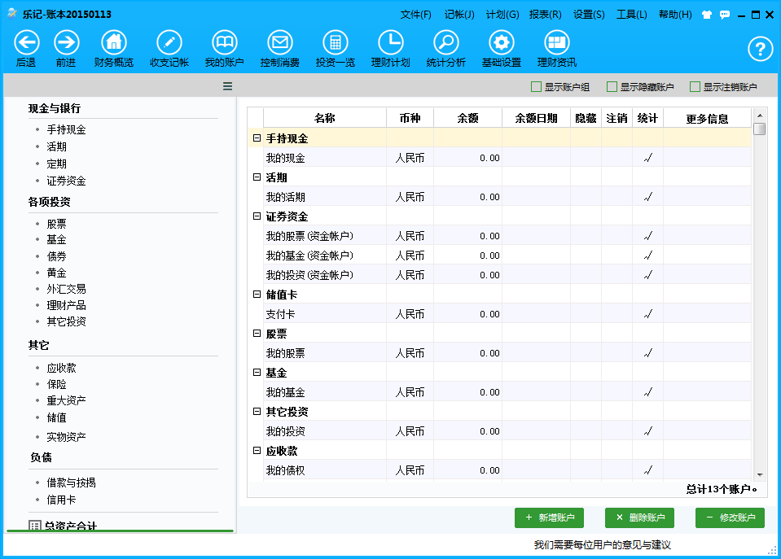Collapse the 证券资金 group row
The width and height of the screenshot is (781, 559).
[257, 216]
